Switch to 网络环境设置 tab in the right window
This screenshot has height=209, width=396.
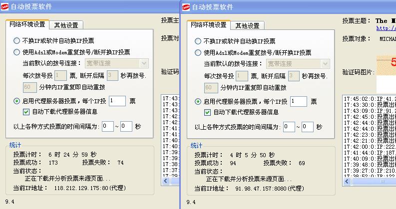point(208,25)
